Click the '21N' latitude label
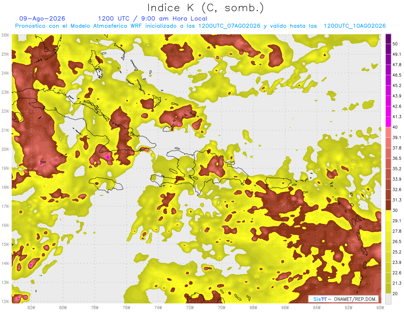The width and height of the screenshot is (404, 312). 5,130
